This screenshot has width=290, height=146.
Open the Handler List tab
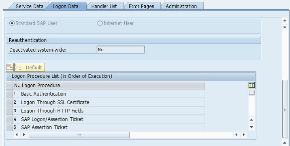click(104, 6)
